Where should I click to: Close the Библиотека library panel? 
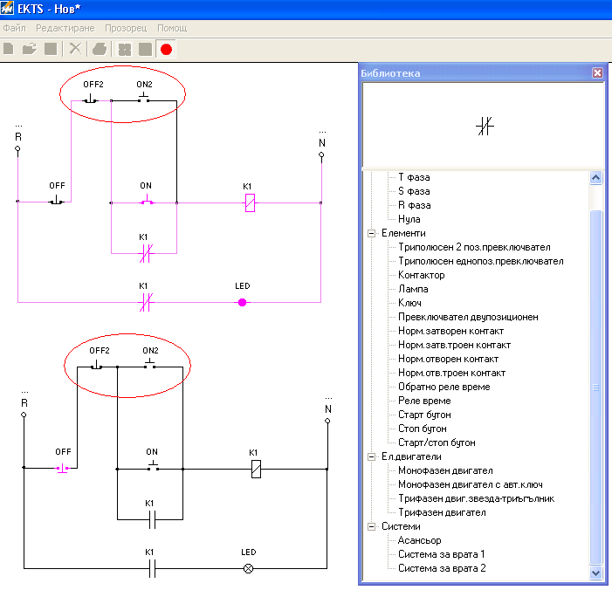(597, 73)
